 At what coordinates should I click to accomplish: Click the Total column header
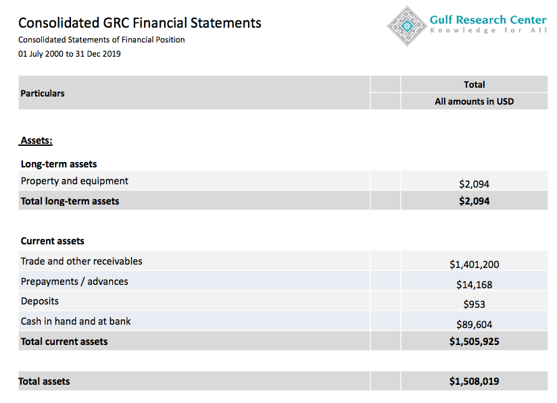[474, 84]
